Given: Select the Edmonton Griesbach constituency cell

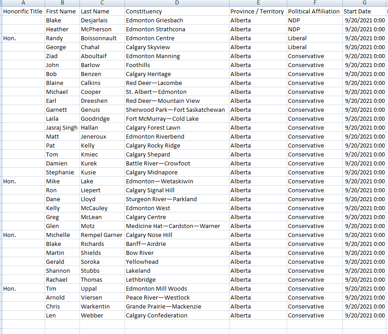Looking at the screenshot, I should click(x=177, y=20).
